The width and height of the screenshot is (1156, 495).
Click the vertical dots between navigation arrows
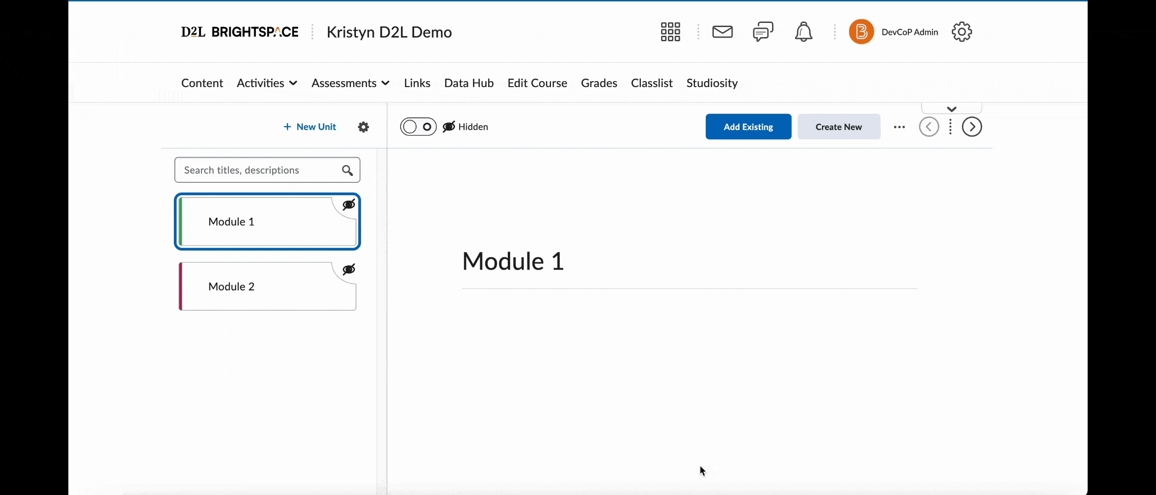950,127
